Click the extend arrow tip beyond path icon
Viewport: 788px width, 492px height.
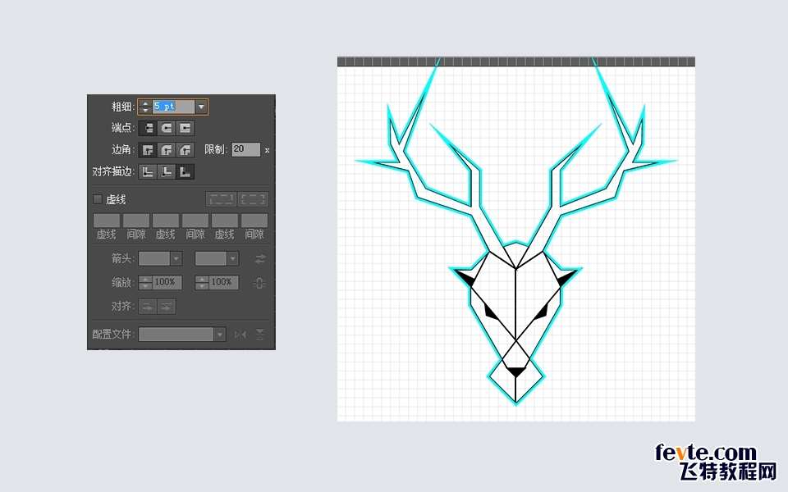click(148, 306)
